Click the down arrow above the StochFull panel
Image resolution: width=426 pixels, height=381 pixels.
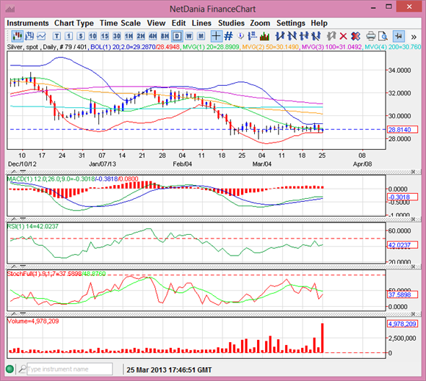click(23, 266)
